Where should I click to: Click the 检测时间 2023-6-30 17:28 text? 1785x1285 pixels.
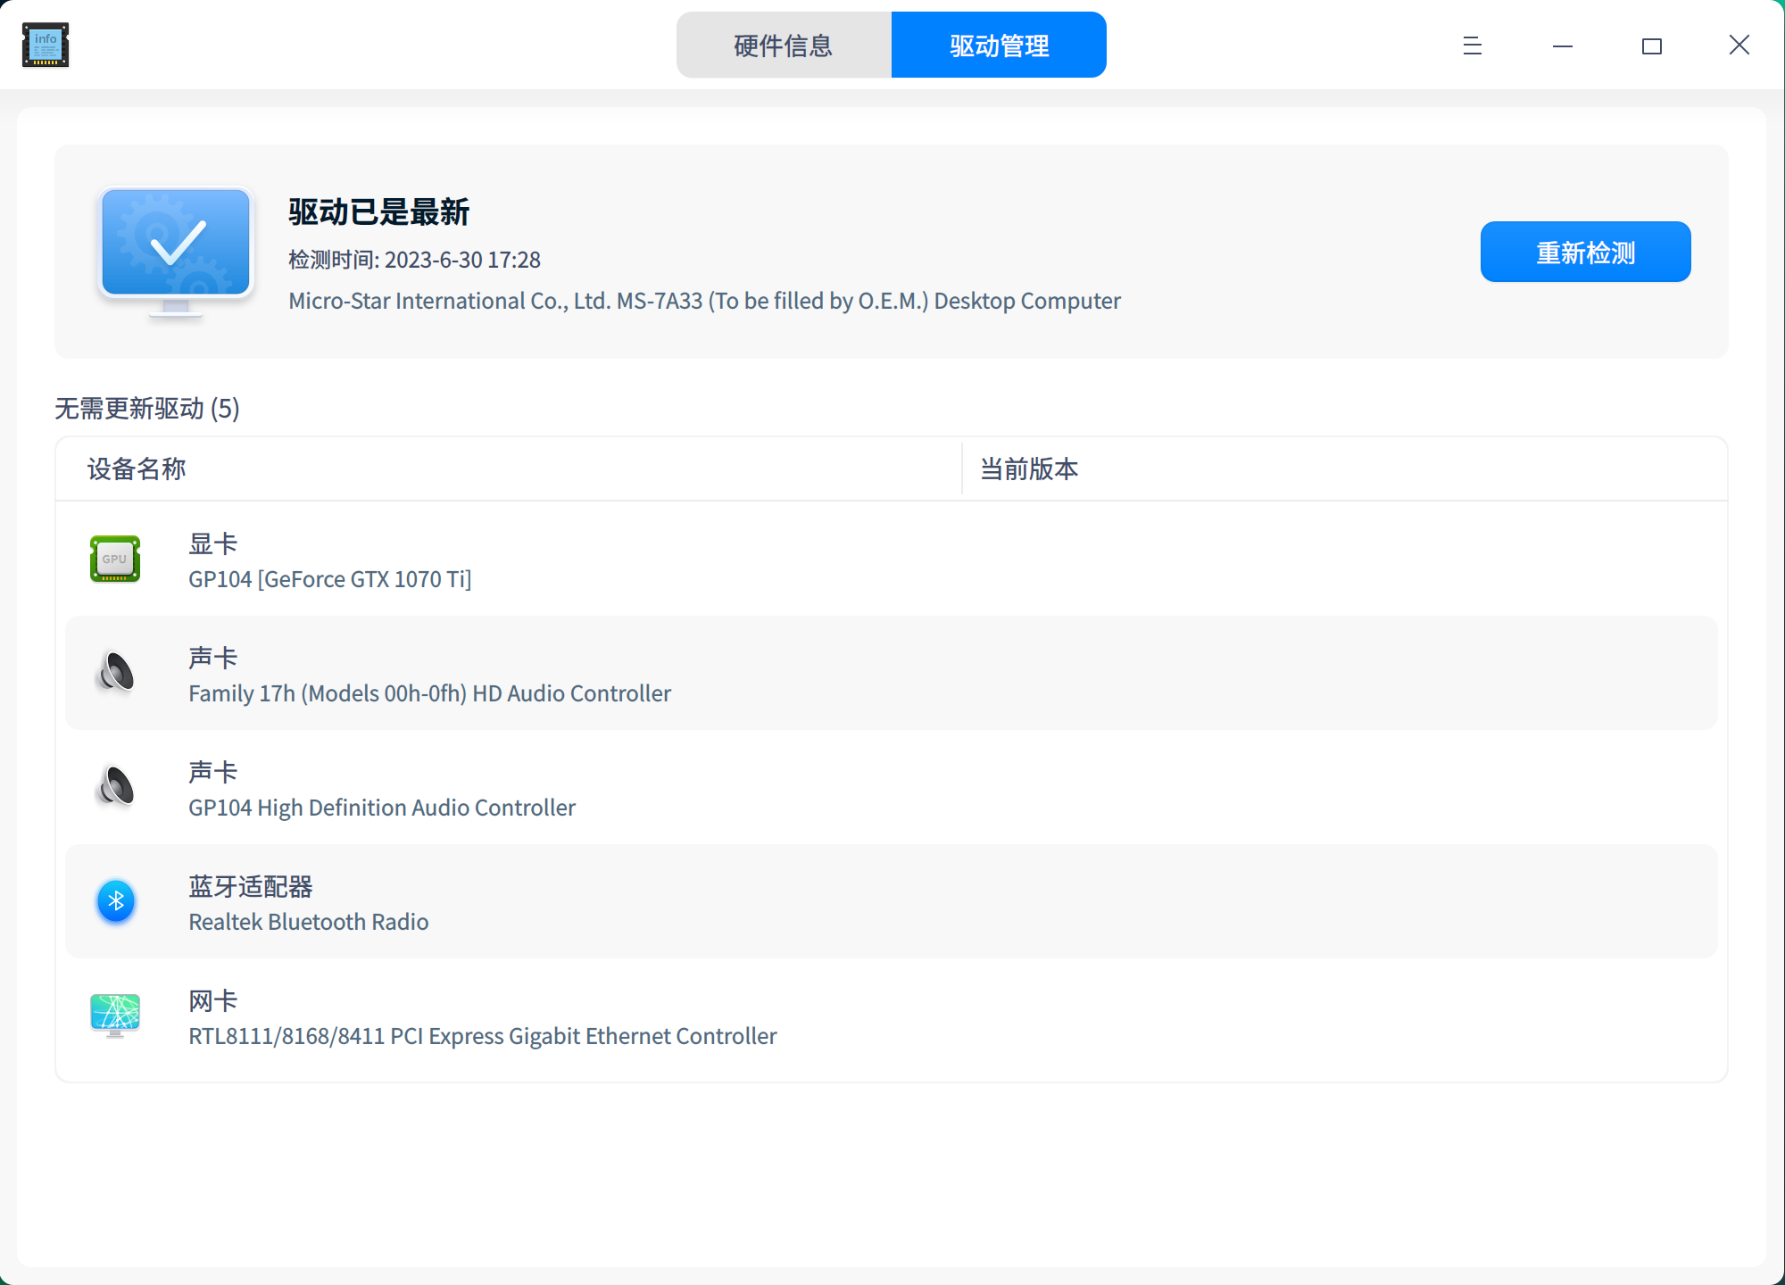coord(414,260)
